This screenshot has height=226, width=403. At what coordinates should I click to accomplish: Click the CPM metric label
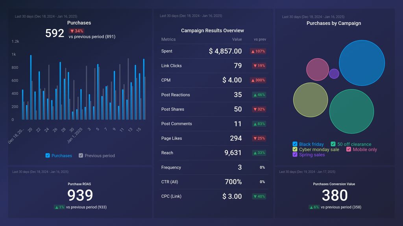(x=166, y=80)
